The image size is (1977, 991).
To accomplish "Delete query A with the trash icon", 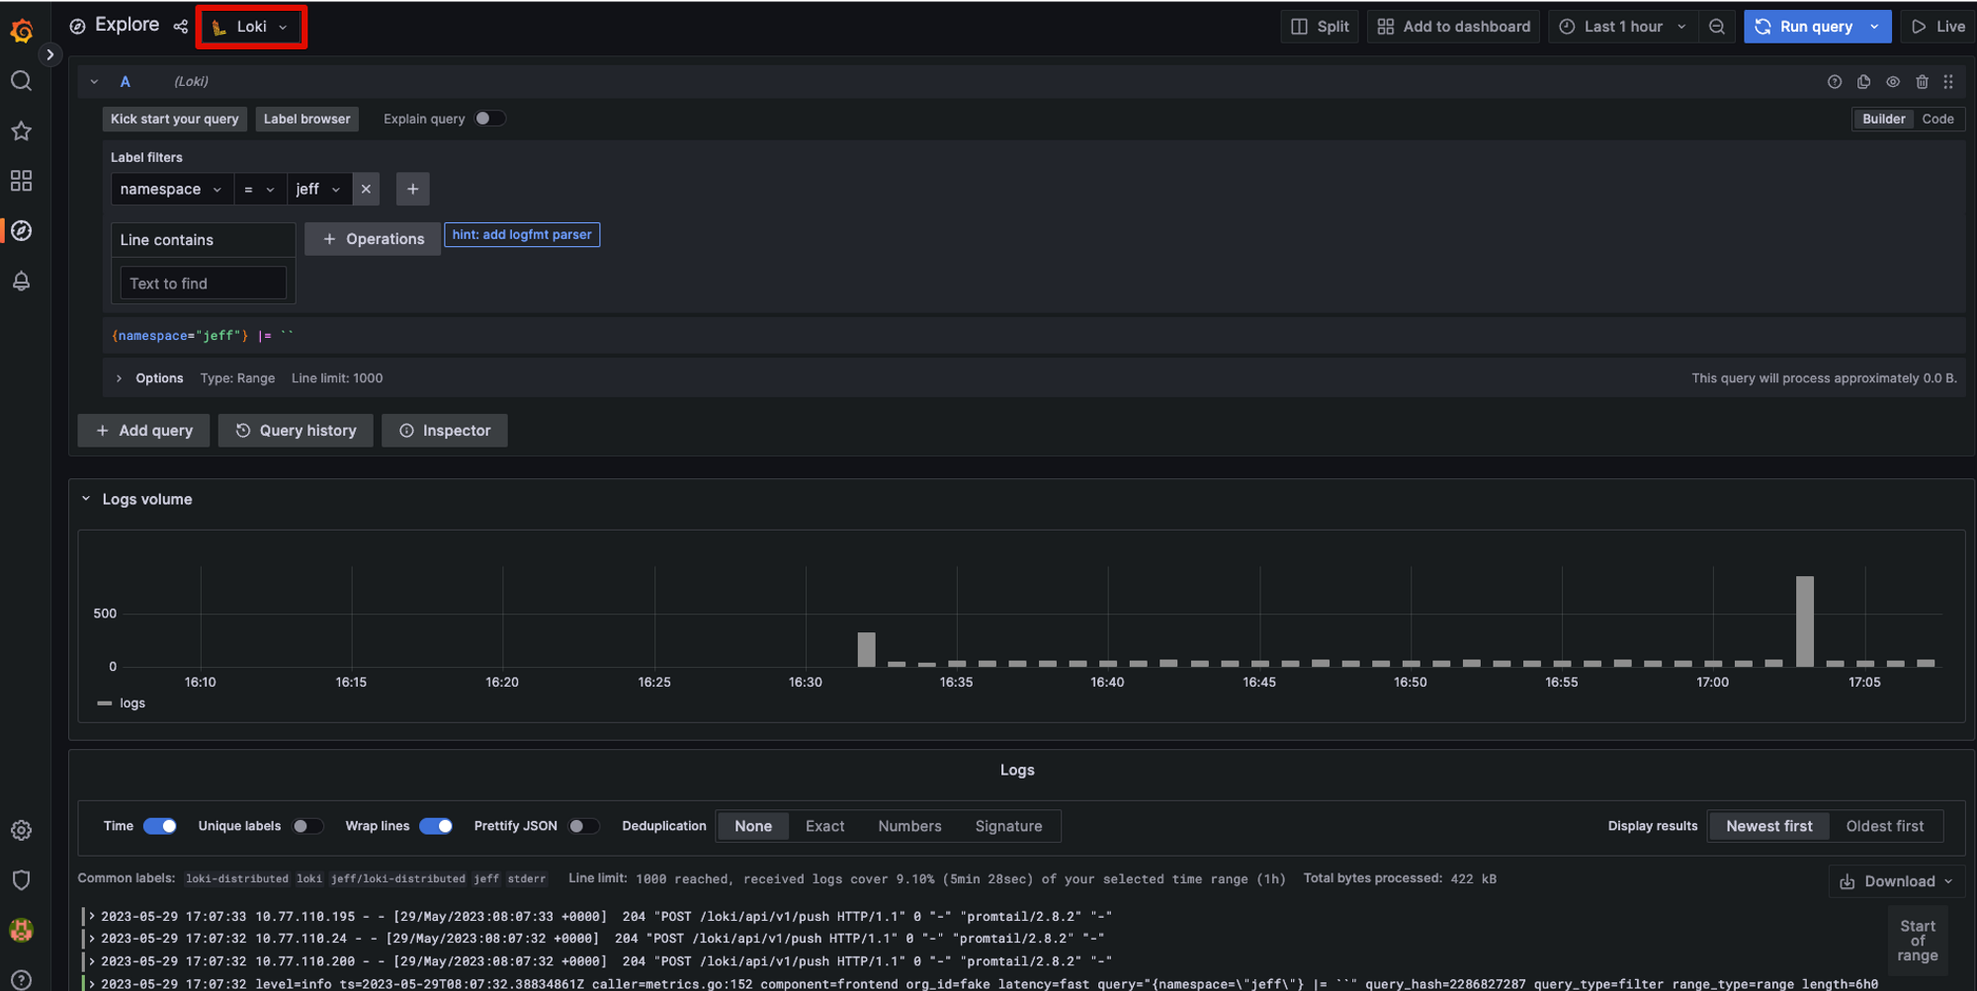I will pos(1922,82).
